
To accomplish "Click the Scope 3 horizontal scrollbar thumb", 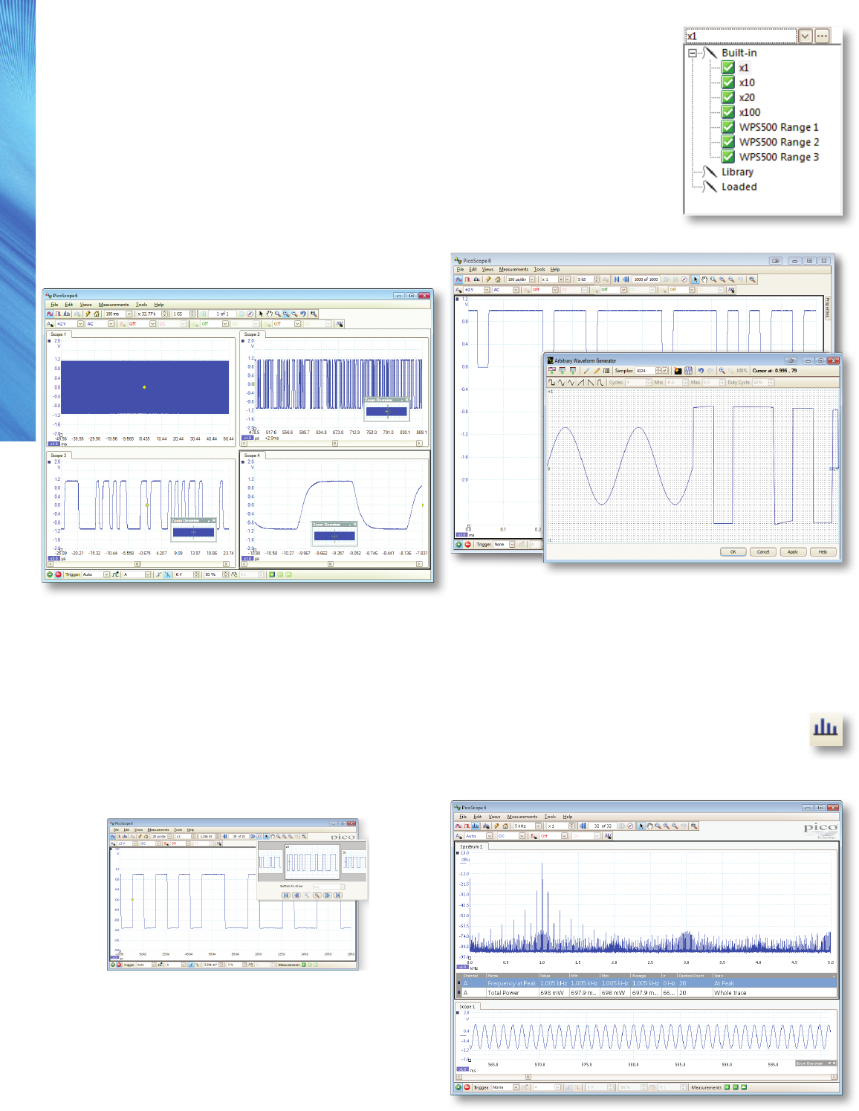I will pyautogui.click(x=136, y=564).
